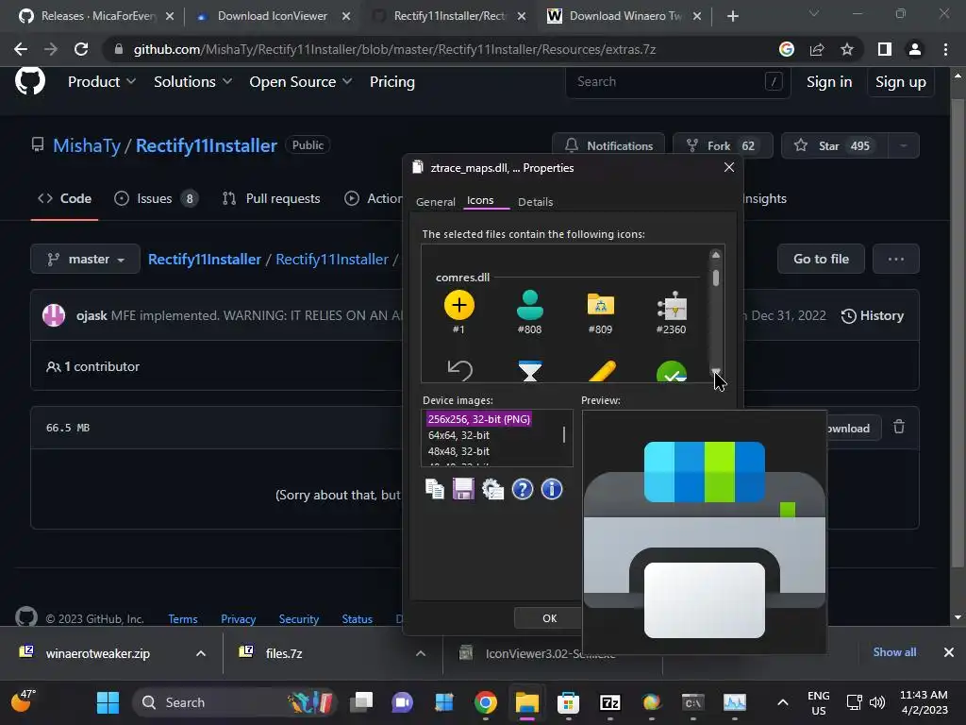
Task: Click the Sign in link
Action: pos(829,81)
